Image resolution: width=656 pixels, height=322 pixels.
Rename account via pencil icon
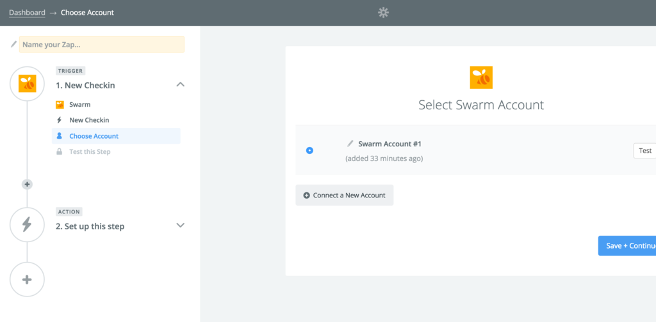pos(350,144)
